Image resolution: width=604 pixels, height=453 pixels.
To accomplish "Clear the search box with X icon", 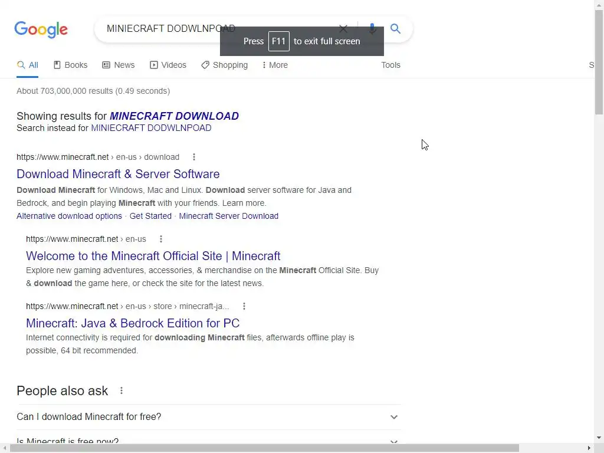I will (x=343, y=28).
